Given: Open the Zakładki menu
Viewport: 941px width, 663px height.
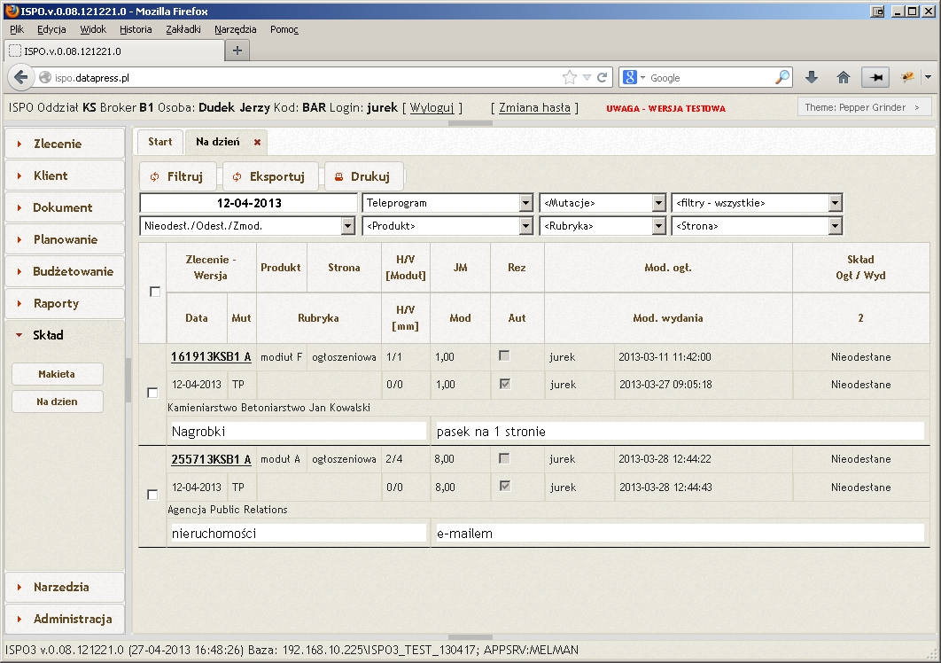Looking at the screenshot, I should 183,29.
